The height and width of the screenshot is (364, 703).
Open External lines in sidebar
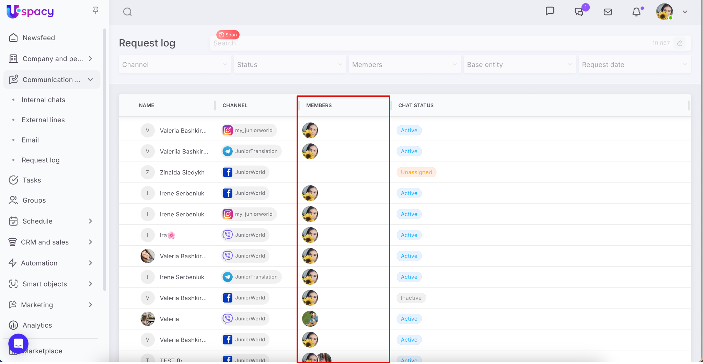click(43, 120)
